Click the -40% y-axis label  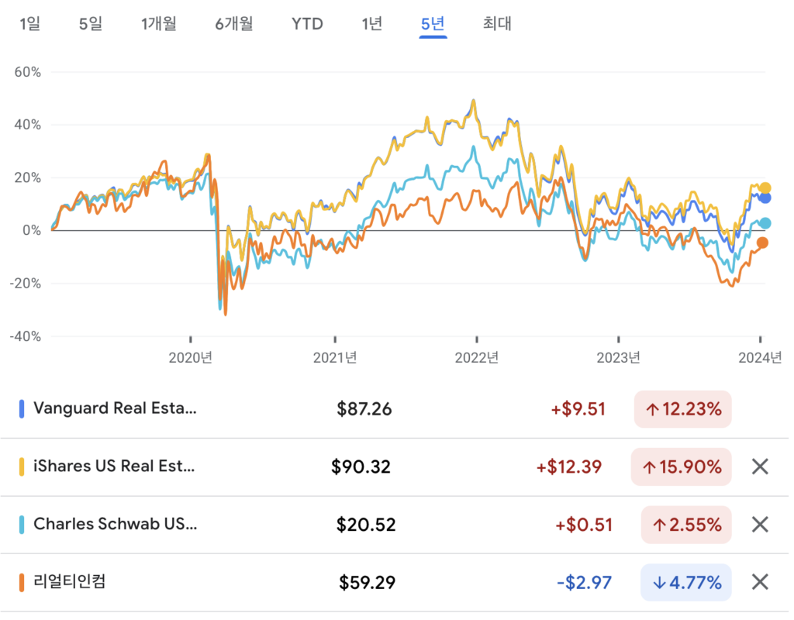26,336
